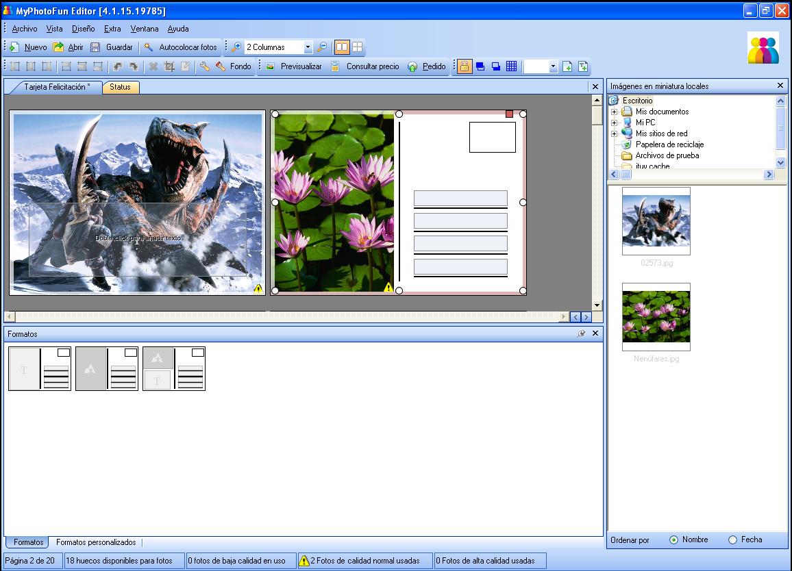Click the canvas vertical scrollbar down arrow
The image size is (792, 571).
pos(597,305)
